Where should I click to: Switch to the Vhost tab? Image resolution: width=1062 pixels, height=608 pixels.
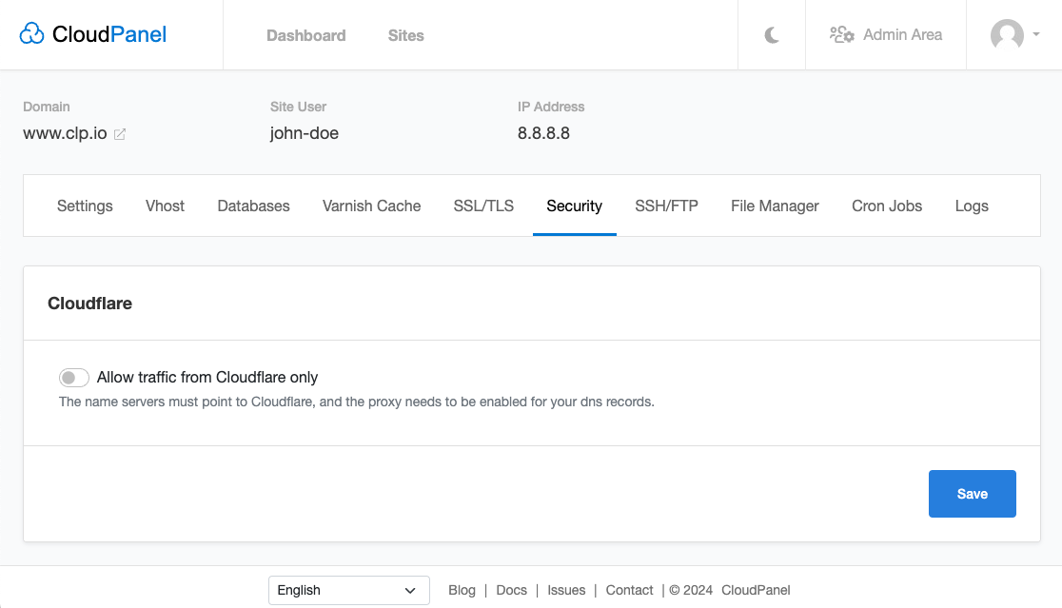pyautogui.click(x=165, y=206)
